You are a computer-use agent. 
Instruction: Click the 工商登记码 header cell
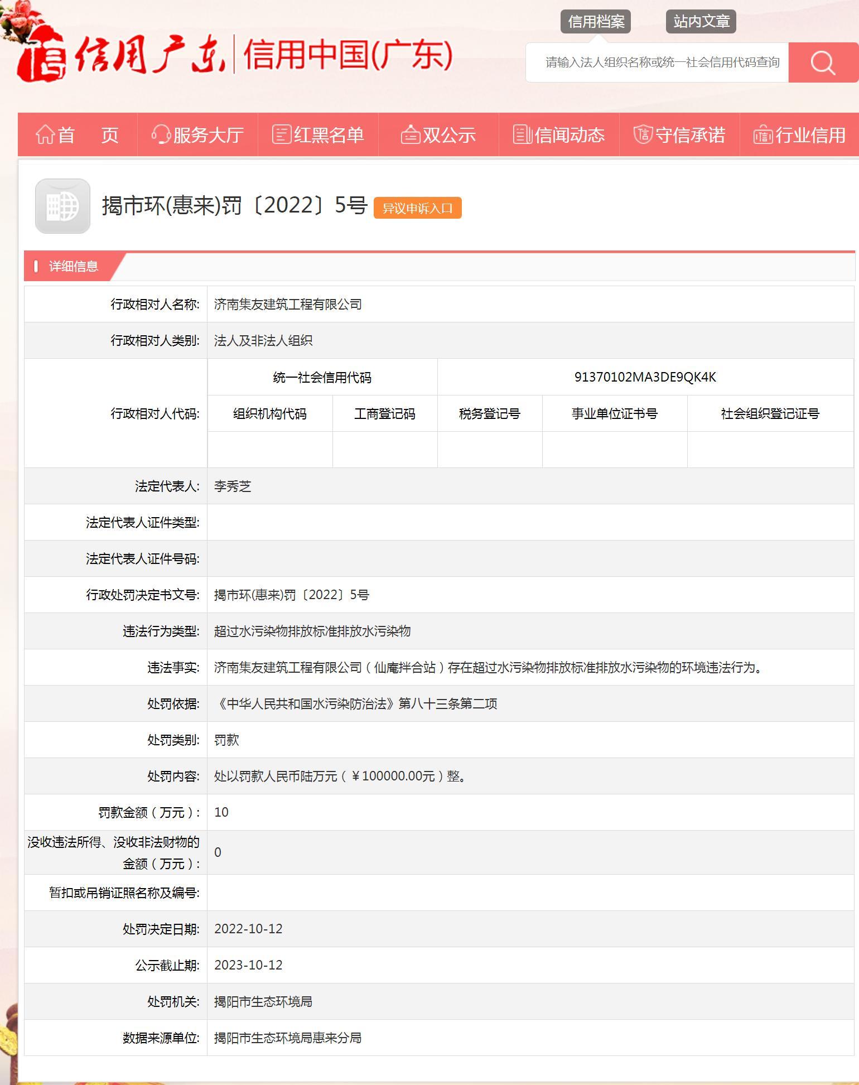tap(385, 414)
